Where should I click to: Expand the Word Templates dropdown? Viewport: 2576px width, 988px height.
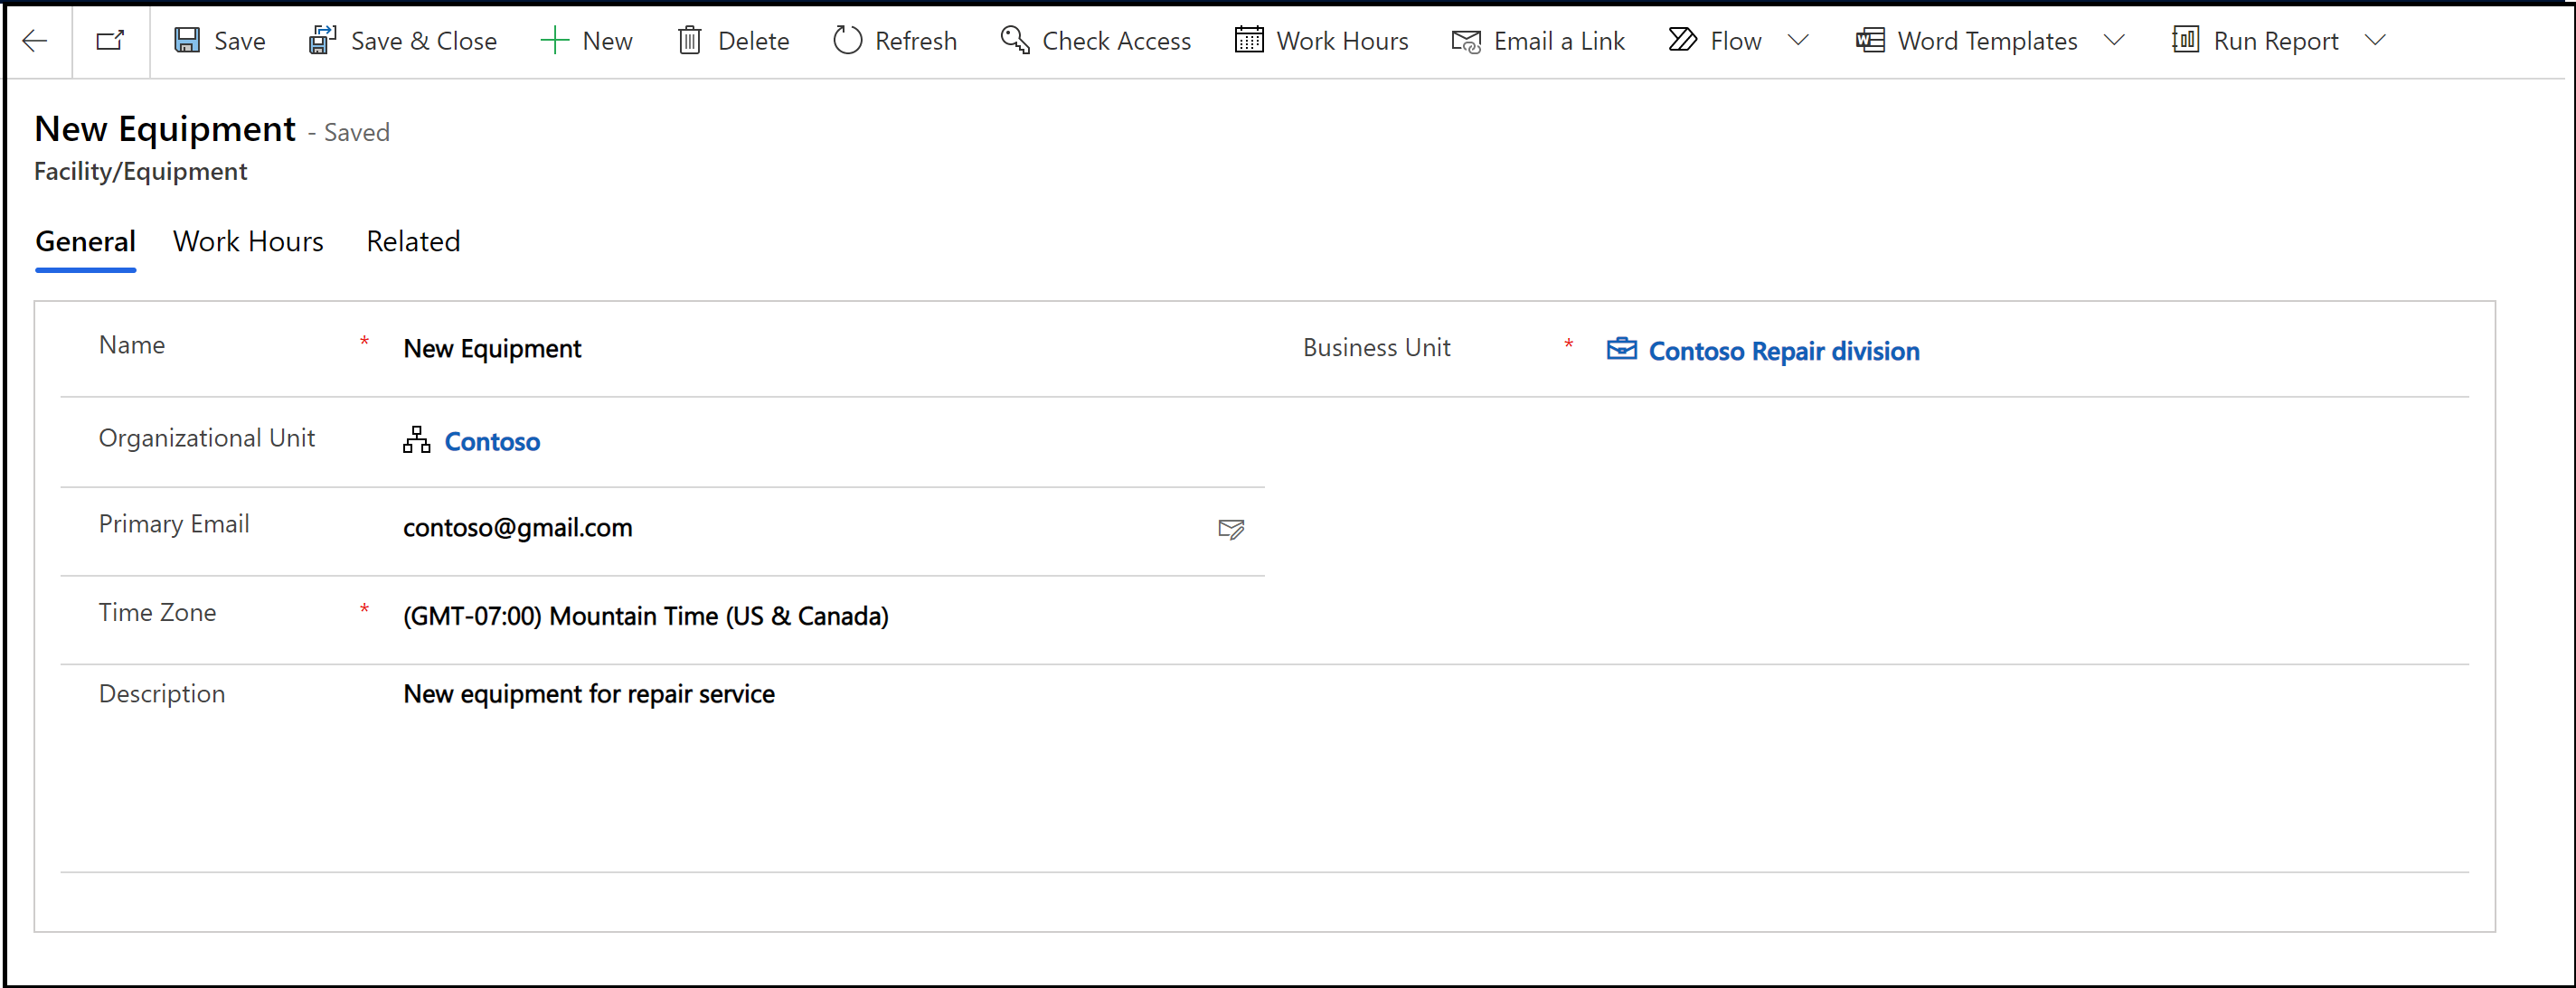pos(2109,41)
